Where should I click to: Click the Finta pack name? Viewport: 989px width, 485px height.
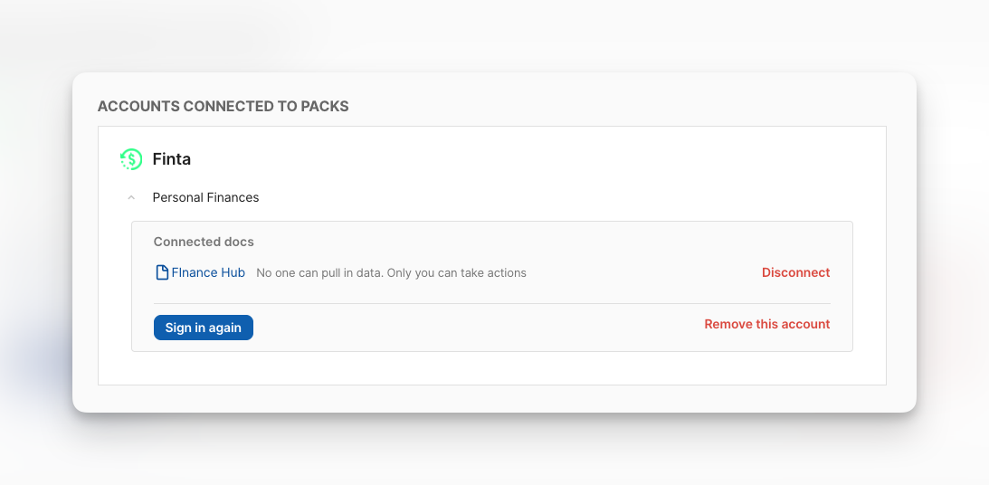[x=171, y=159]
